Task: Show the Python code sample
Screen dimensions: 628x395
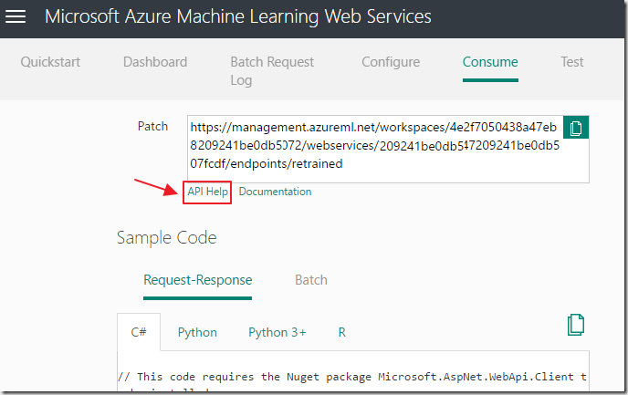Action: tap(197, 333)
